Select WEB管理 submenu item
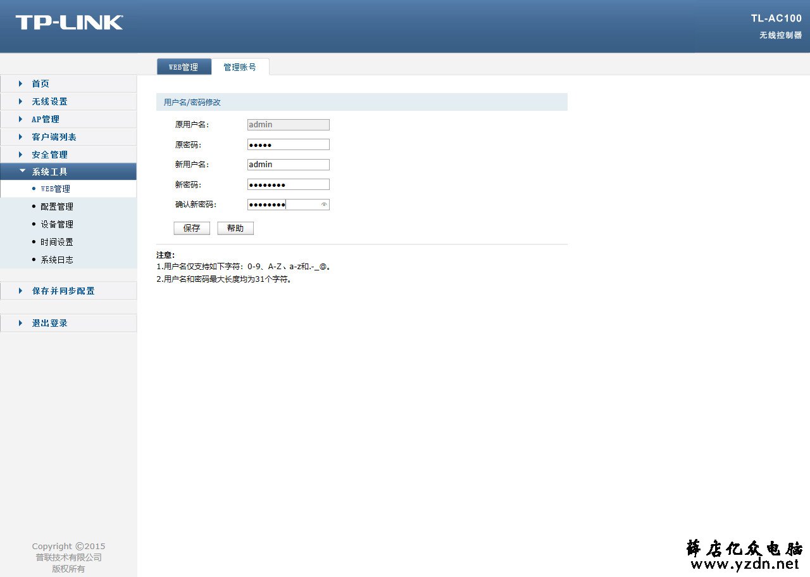Viewport: 810px width, 577px height. click(x=68, y=189)
